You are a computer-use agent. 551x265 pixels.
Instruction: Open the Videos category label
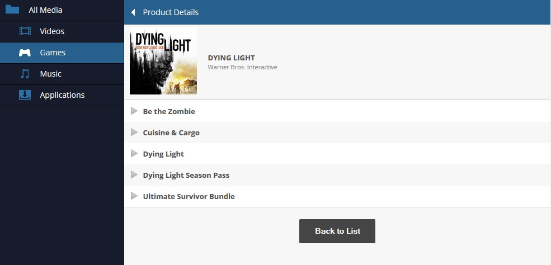point(52,31)
